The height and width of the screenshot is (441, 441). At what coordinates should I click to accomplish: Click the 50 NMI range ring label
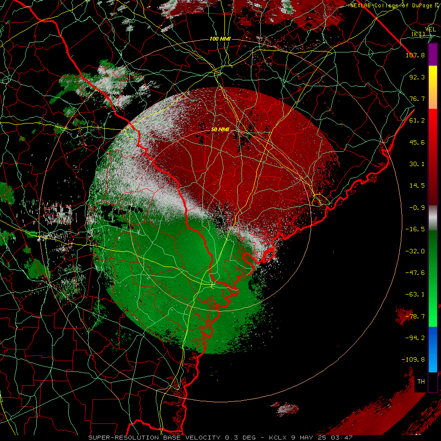(220, 130)
